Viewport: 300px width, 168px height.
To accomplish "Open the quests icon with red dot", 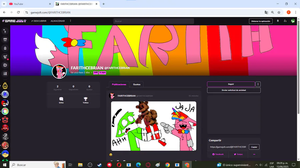I will coord(5,57).
